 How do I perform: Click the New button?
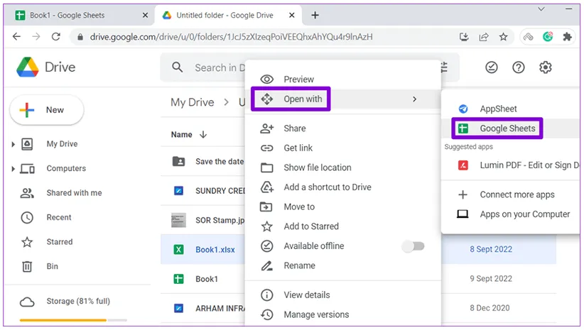(47, 110)
